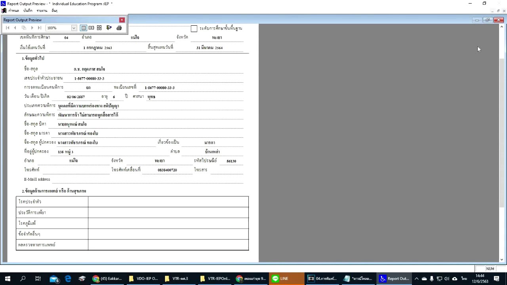
Task: Click the vertical scrollbar thumb of report
Action: (x=502, y=132)
